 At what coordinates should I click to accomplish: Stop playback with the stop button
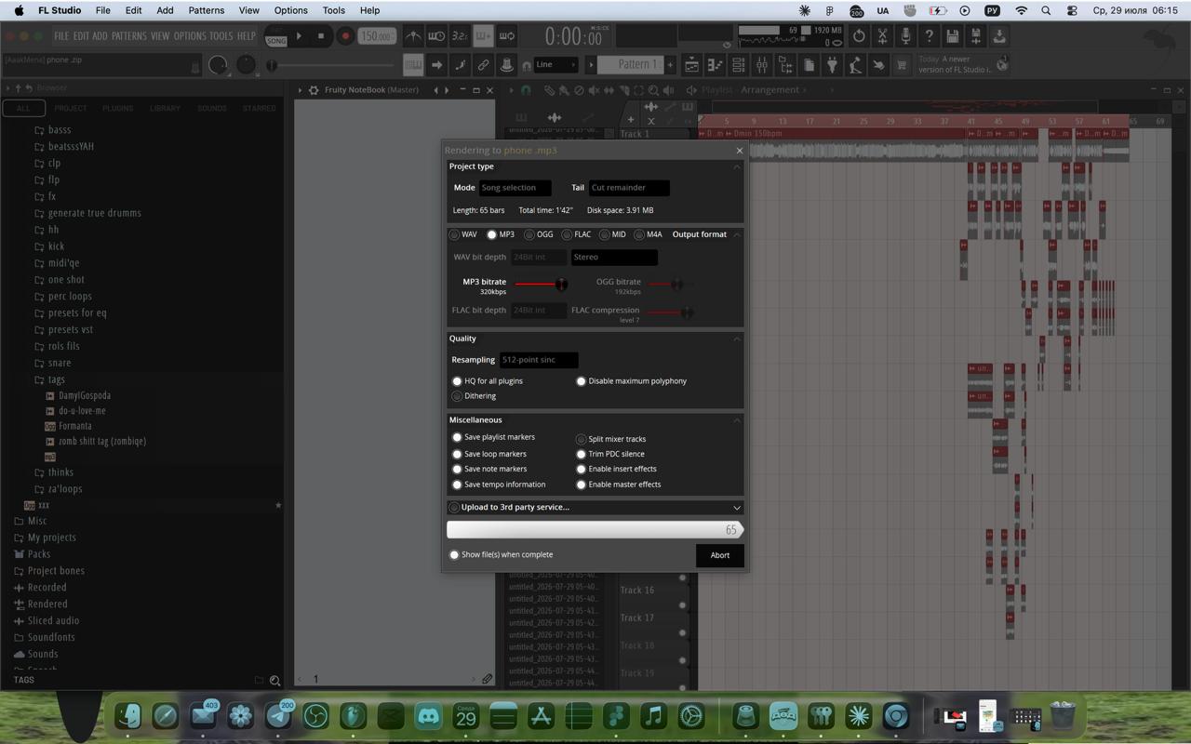[x=321, y=36]
